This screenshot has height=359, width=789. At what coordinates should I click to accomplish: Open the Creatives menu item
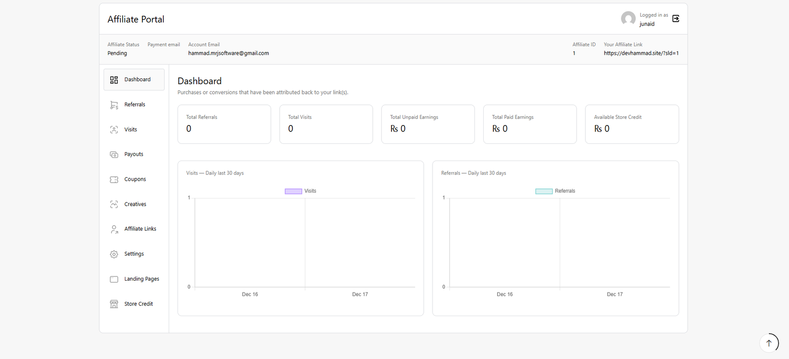click(x=135, y=204)
